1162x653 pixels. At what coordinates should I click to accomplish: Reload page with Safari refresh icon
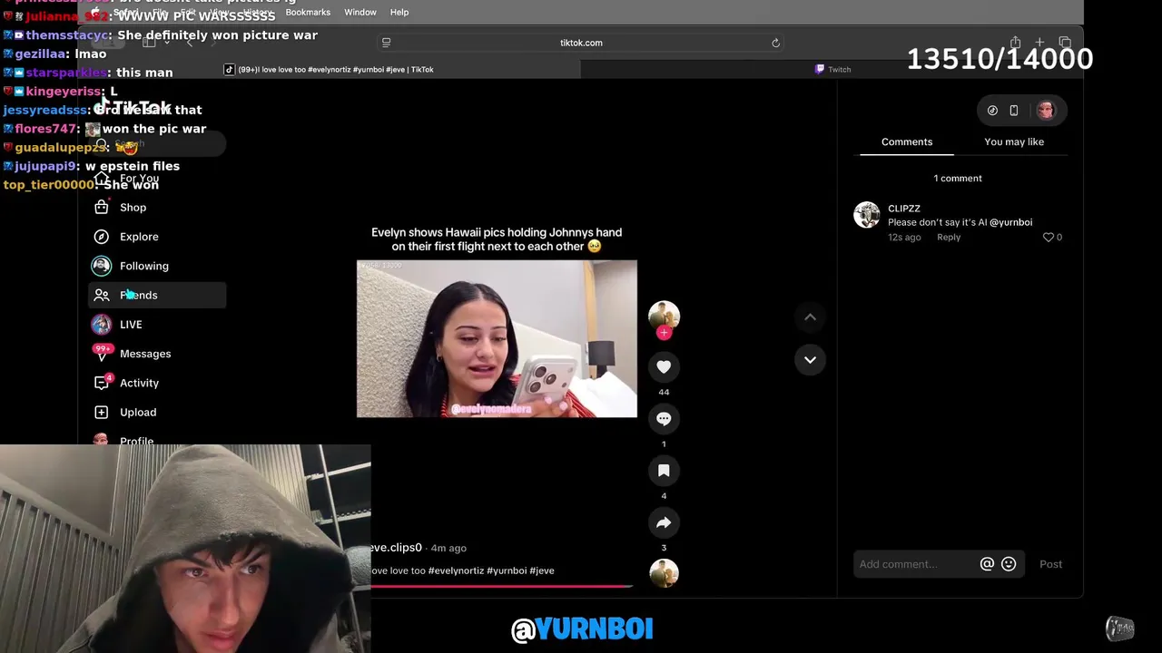click(775, 43)
